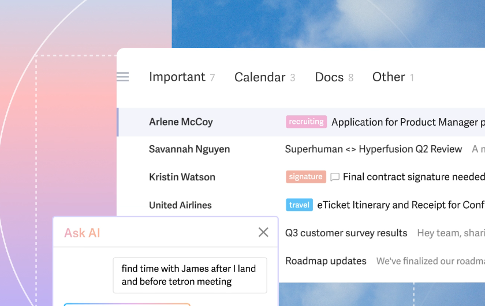Click the Important tab count 7
The height and width of the screenshot is (306, 485).
coord(212,78)
